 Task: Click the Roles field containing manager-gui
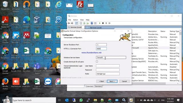[108, 74]
